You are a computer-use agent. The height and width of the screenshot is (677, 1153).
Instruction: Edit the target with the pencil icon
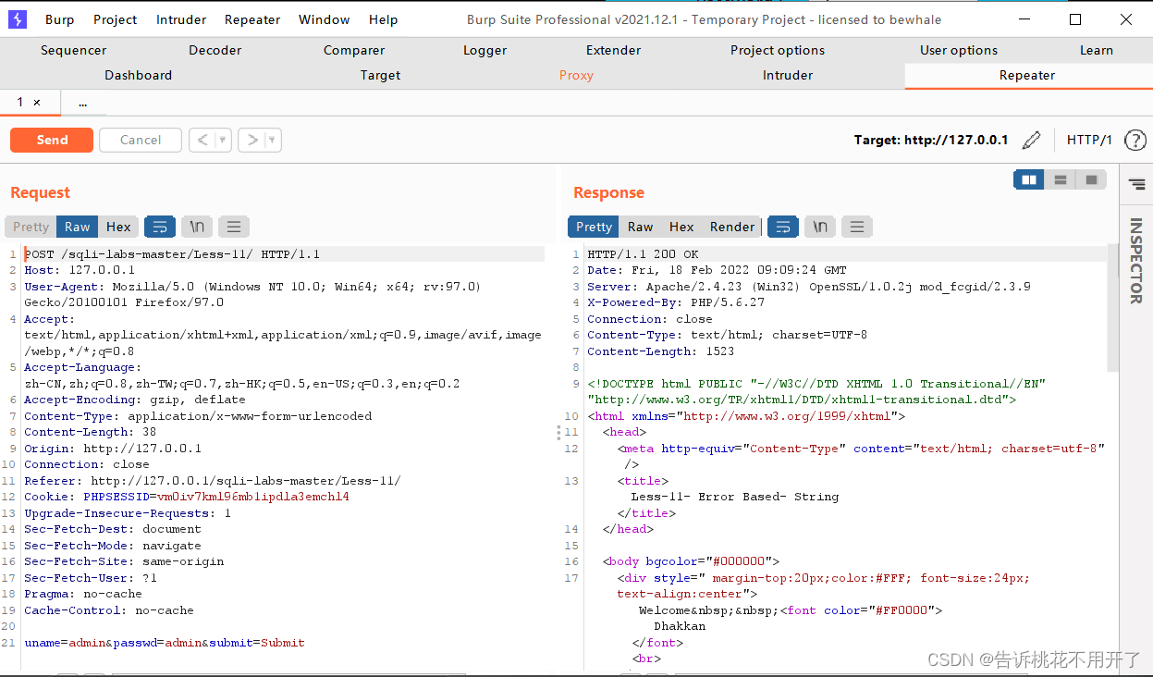[1032, 141]
